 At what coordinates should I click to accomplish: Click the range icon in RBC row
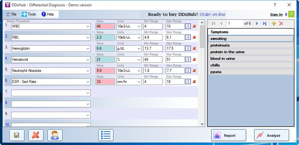pyautogui.click(x=188, y=37)
